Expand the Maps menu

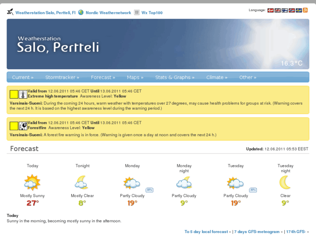(135, 77)
